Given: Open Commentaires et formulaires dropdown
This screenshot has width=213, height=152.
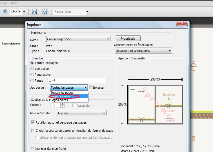Looking at the screenshot, I should pos(170,51).
